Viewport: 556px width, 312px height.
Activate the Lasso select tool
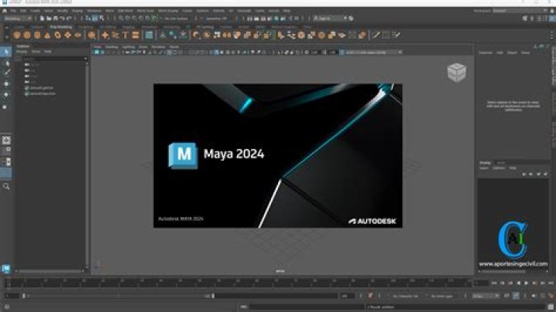point(6,63)
